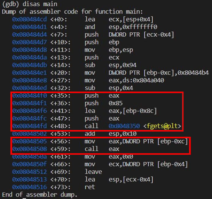Click address 0x0804850a

[29, 157]
